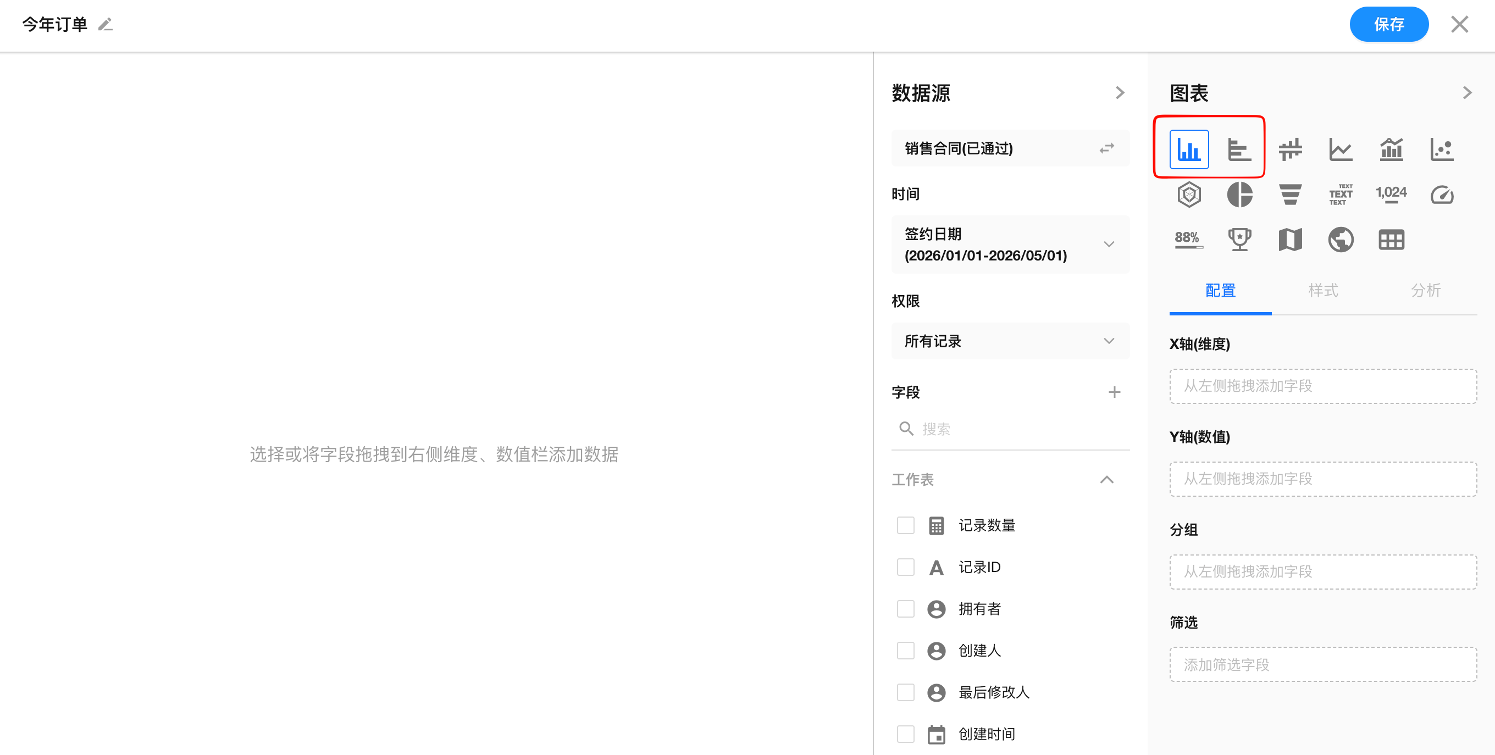Tick the 拥有者 field checkbox
This screenshot has height=755, width=1495.
(x=905, y=609)
